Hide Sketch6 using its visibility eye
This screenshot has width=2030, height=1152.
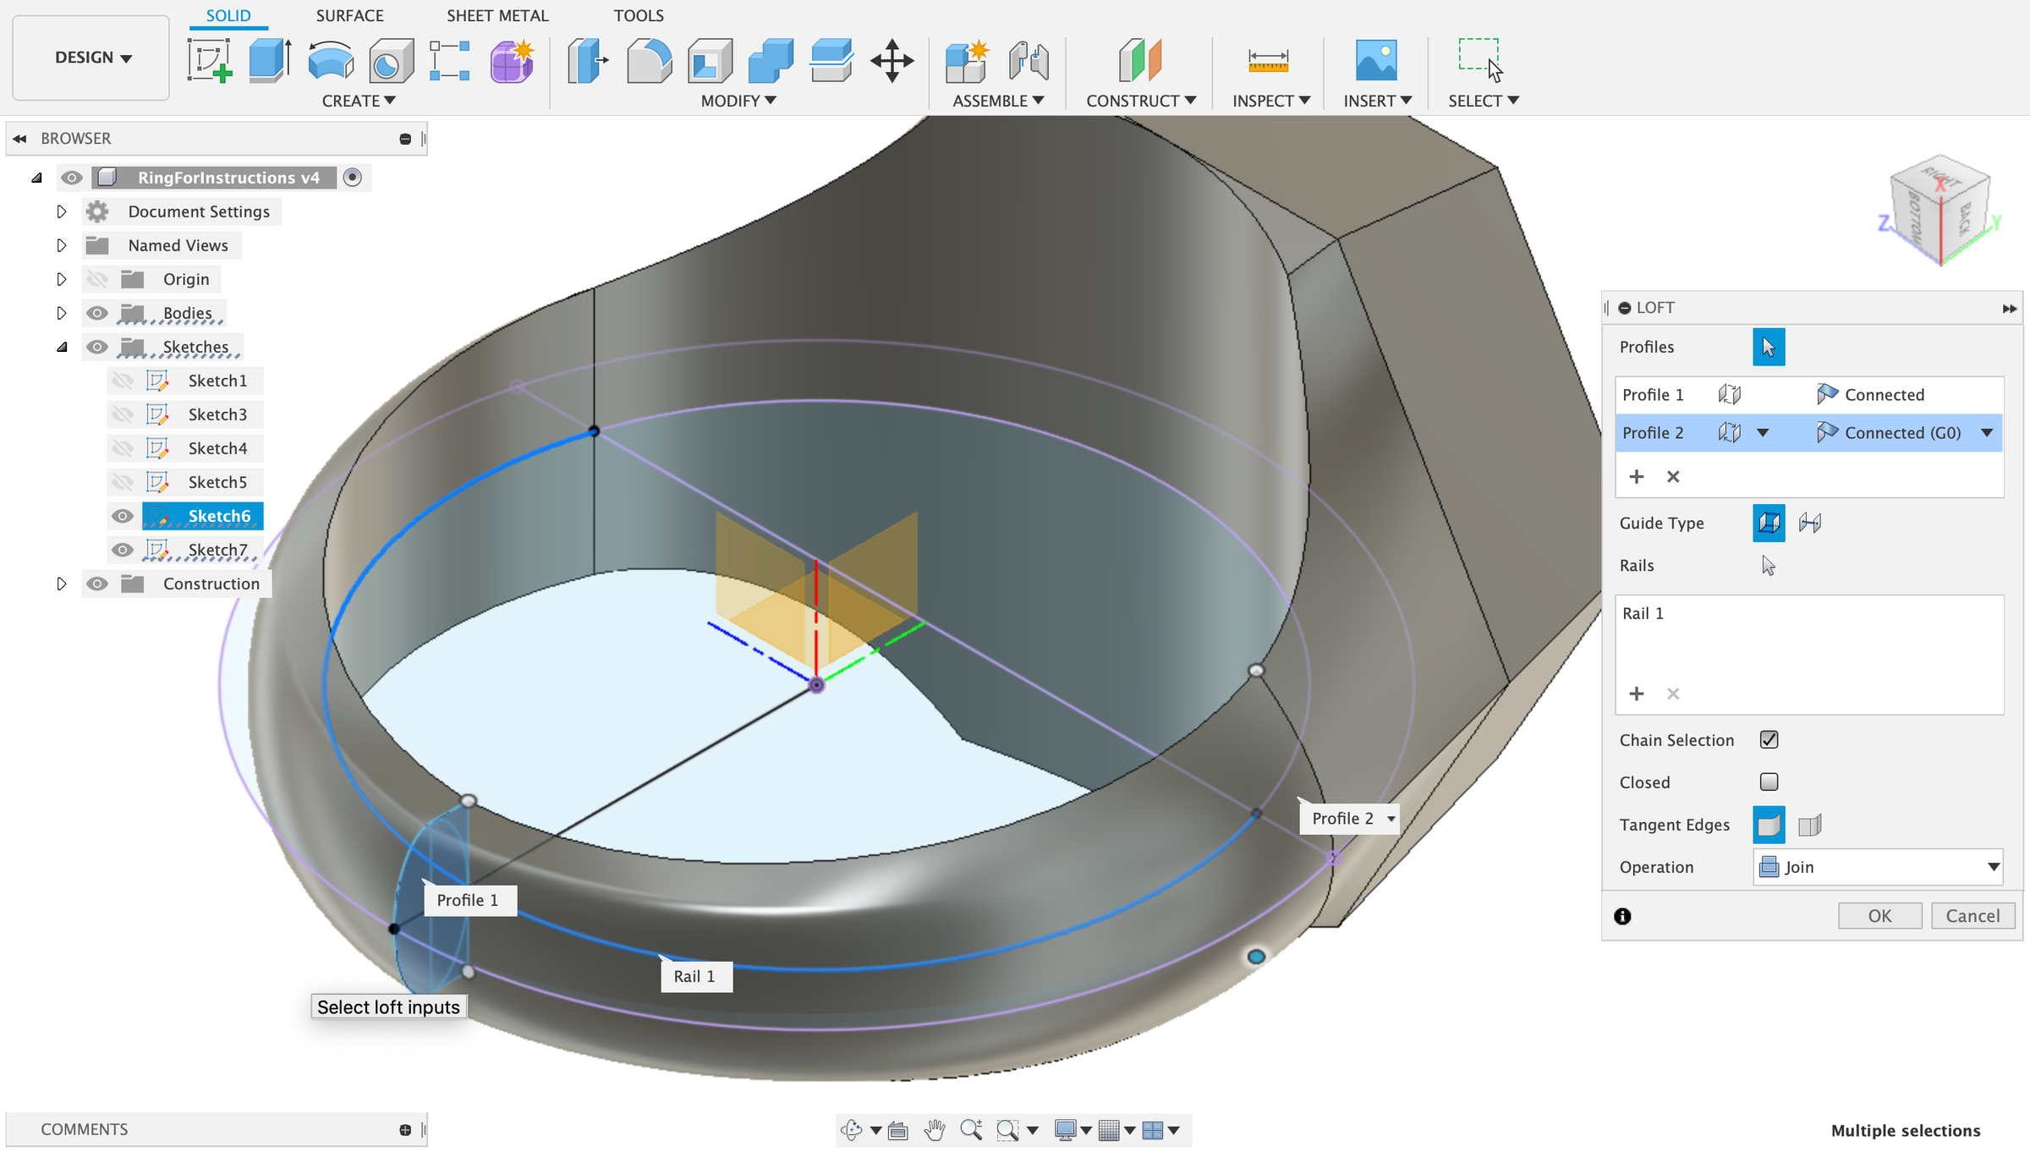coord(123,516)
